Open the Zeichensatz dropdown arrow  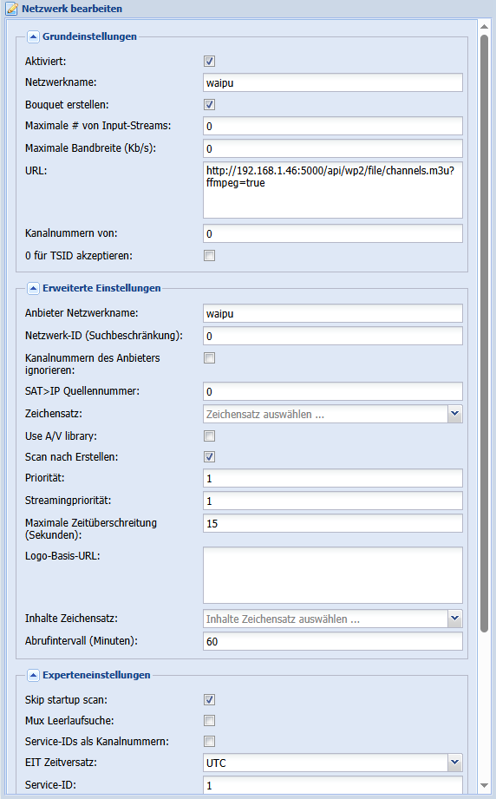(454, 415)
